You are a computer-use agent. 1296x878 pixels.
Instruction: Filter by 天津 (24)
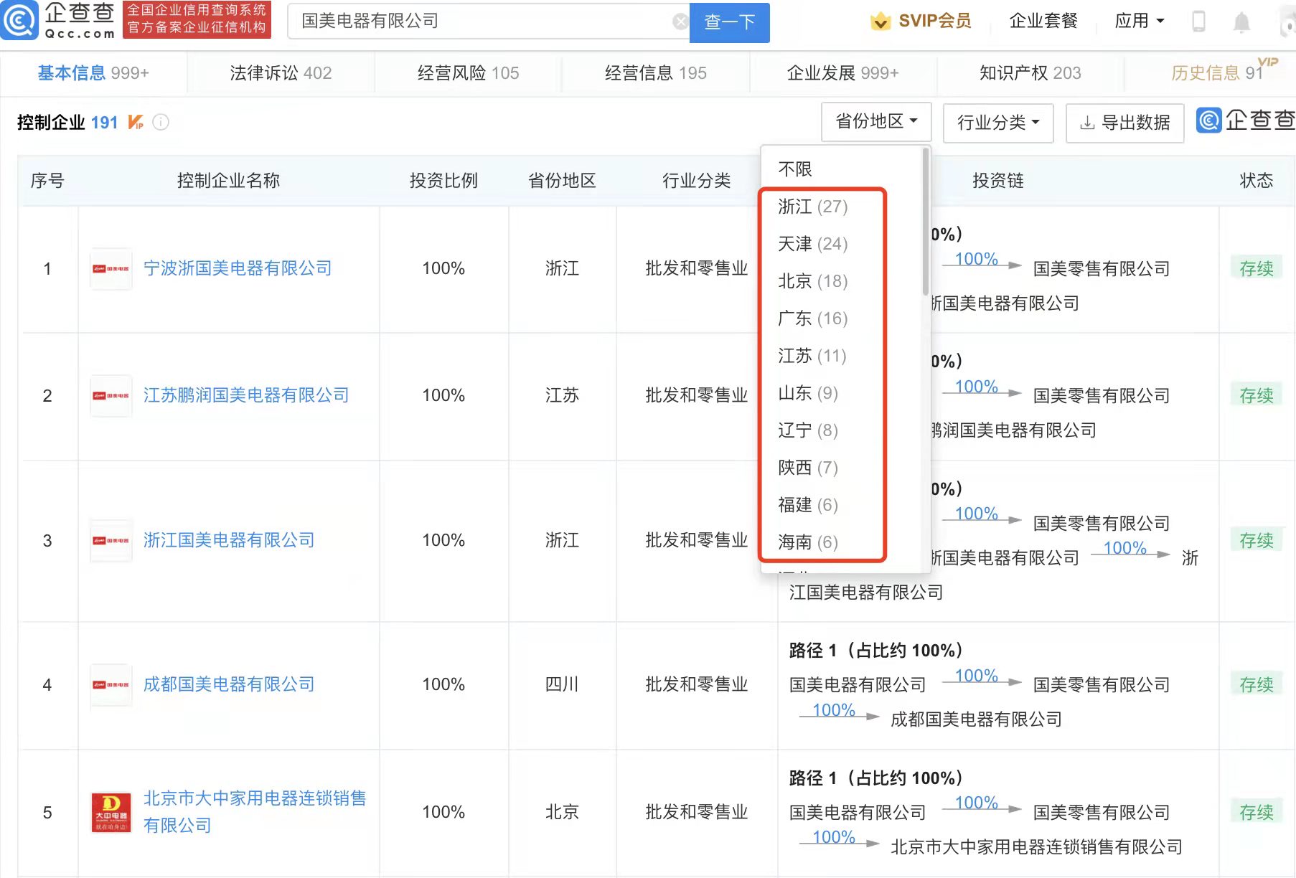click(813, 244)
